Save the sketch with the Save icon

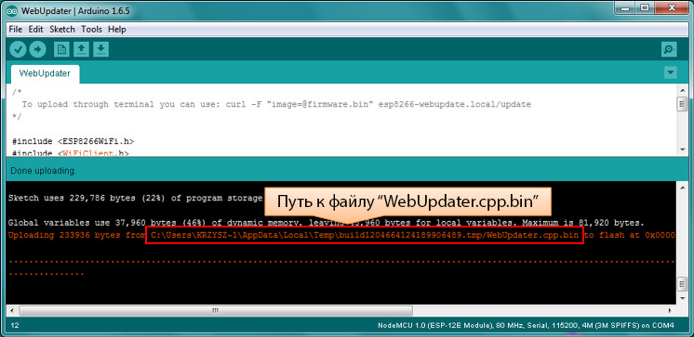click(100, 49)
